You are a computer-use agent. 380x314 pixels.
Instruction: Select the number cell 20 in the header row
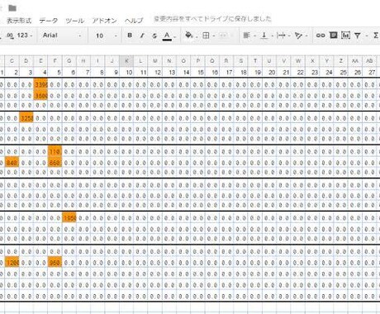(269, 72)
